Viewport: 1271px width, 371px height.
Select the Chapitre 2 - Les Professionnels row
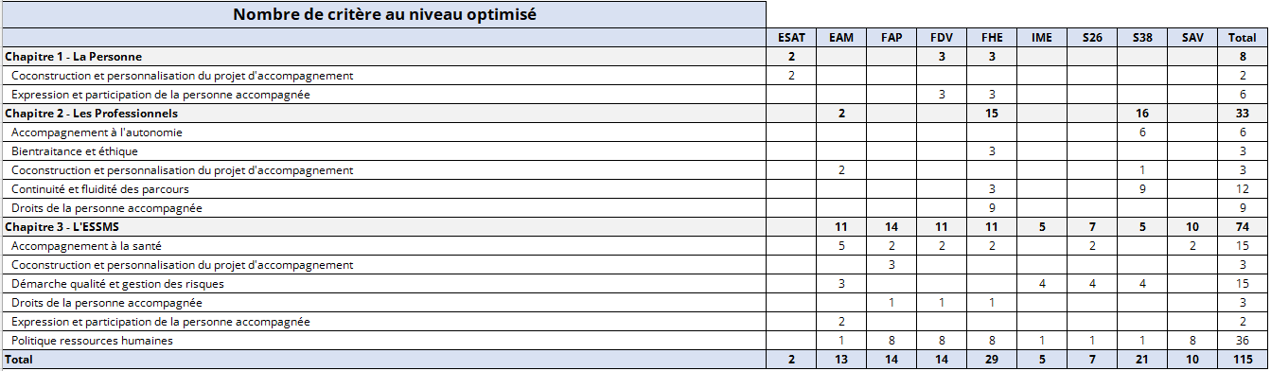click(634, 114)
